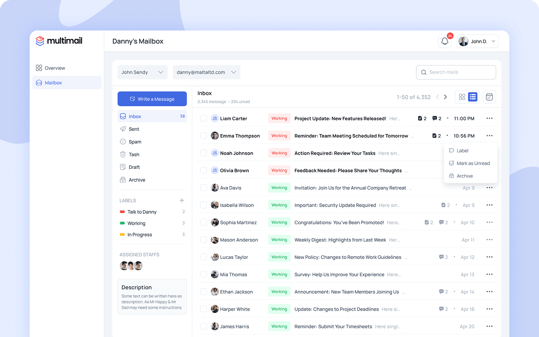539x337 pixels.
Task: Click inside the Search mails field
Action: pyautogui.click(x=455, y=72)
